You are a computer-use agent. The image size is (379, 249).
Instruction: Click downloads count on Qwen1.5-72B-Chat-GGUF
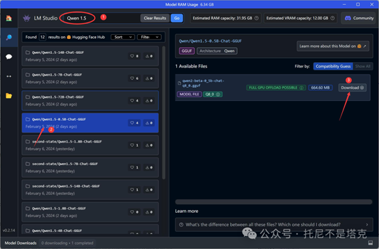[x=149, y=100]
